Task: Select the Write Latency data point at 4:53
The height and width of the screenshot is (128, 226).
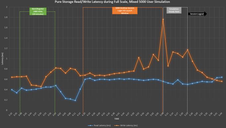Action: coord(139,57)
